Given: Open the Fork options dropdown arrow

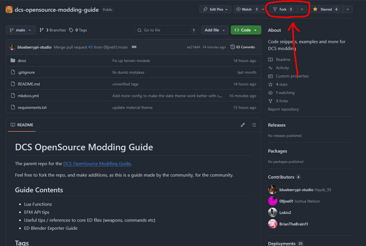Looking at the screenshot, I should click(302, 9).
